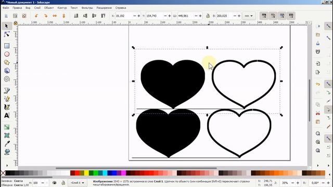This screenshot has height=187, width=333.
Task: Raise selection one step
Action: tap(94, 16)
